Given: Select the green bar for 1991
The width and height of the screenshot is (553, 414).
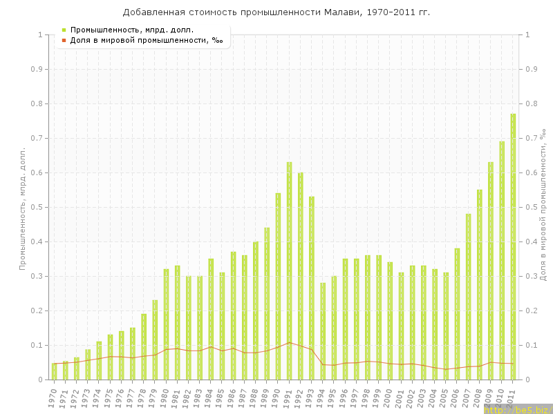Looking at the screenshot, I should point(289,270).
